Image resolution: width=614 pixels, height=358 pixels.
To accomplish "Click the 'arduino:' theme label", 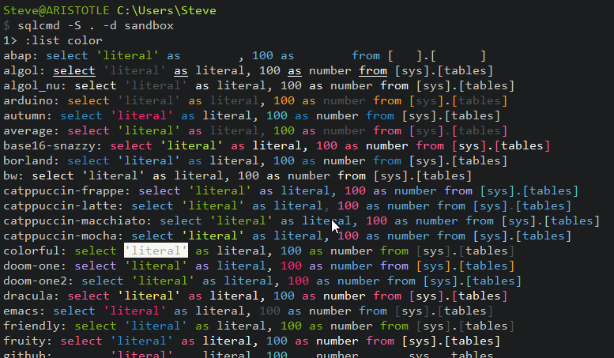I will point(32,100).
